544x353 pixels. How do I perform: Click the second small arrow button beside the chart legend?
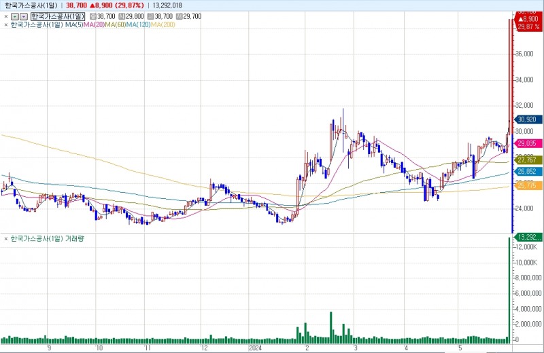click(24, 16)
